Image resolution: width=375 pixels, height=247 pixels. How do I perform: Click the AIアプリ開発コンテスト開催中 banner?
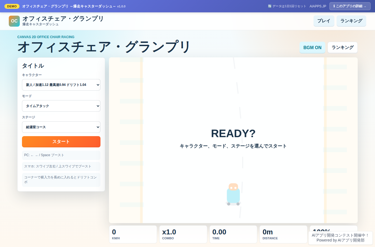click(x=340, y=238)
